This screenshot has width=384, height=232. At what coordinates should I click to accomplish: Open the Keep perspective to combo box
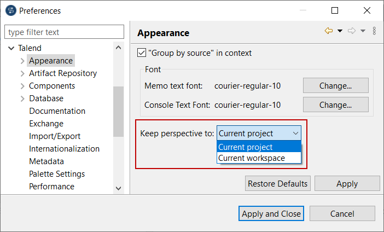[259, 133]
